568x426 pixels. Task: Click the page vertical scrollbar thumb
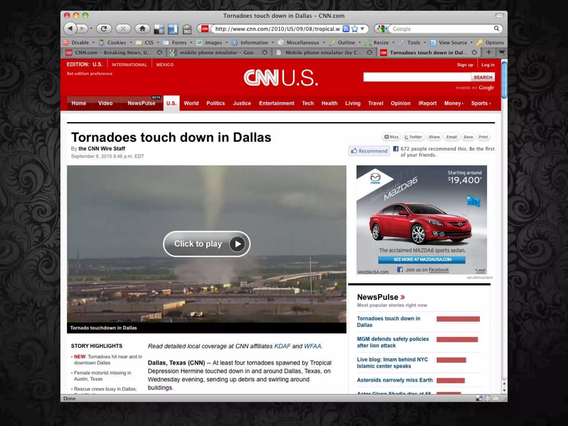point(504,80)
